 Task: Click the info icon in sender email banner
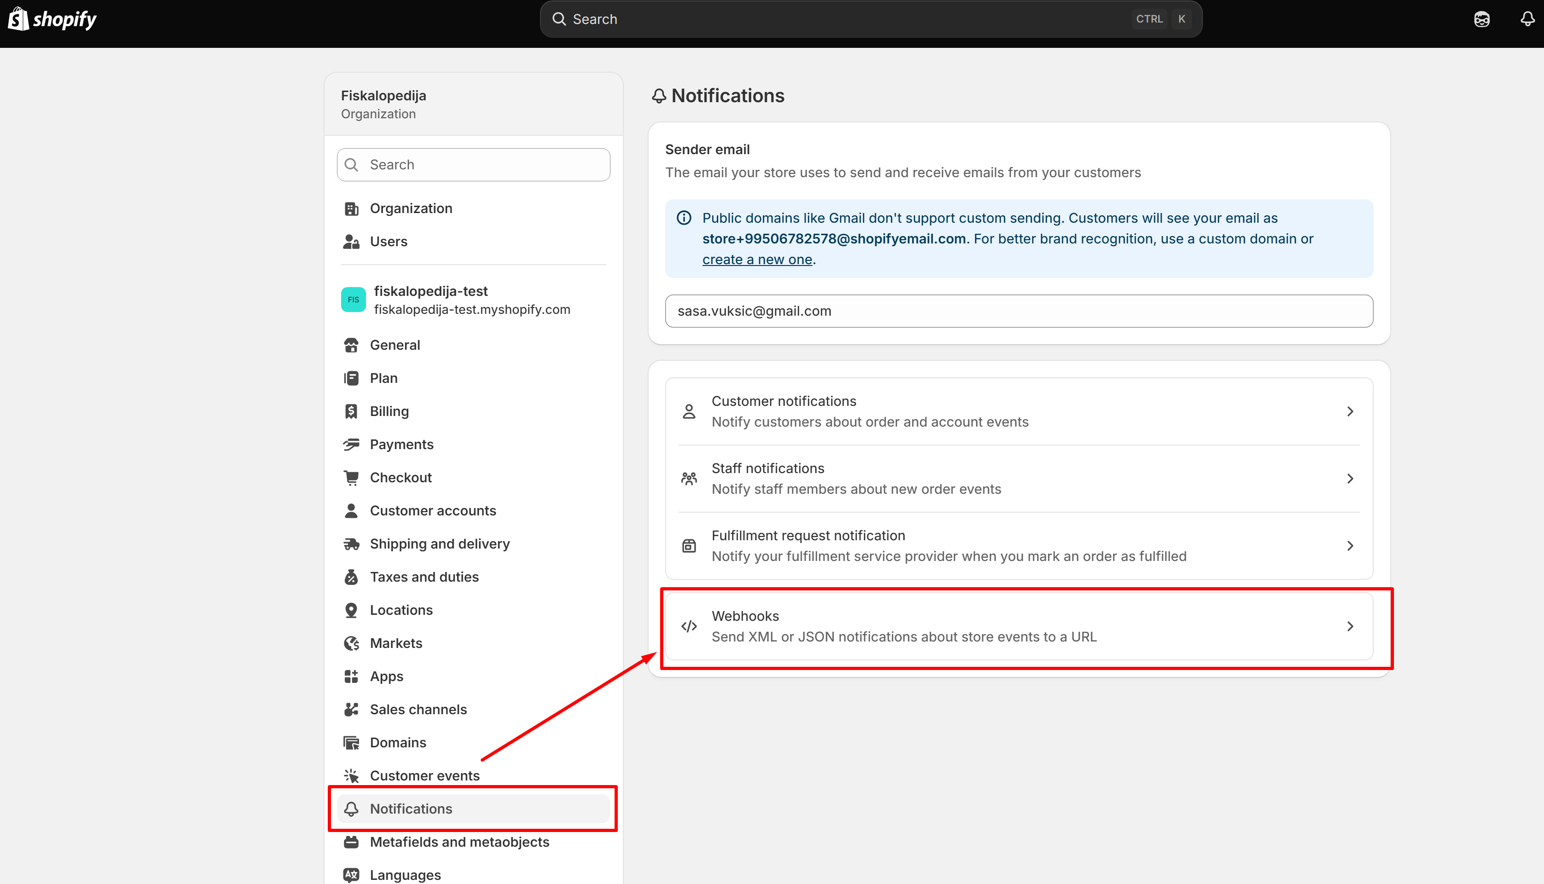(x=684, y=218)
